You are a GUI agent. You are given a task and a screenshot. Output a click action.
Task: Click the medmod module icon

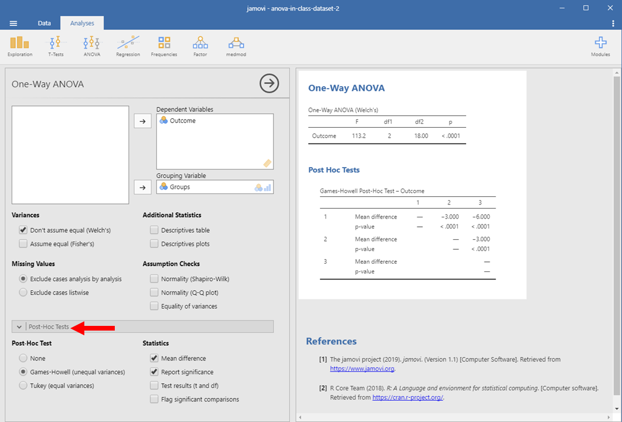click(236, 46)
